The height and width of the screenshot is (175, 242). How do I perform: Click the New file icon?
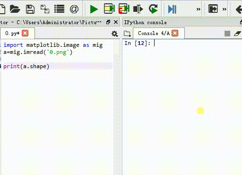[2, 9]
